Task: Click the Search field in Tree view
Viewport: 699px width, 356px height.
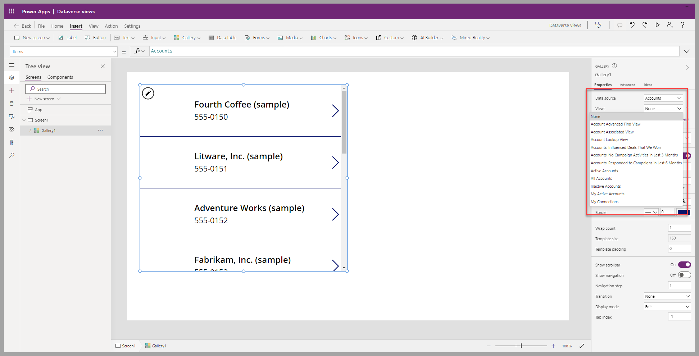Action: click(x=65, y=89)
